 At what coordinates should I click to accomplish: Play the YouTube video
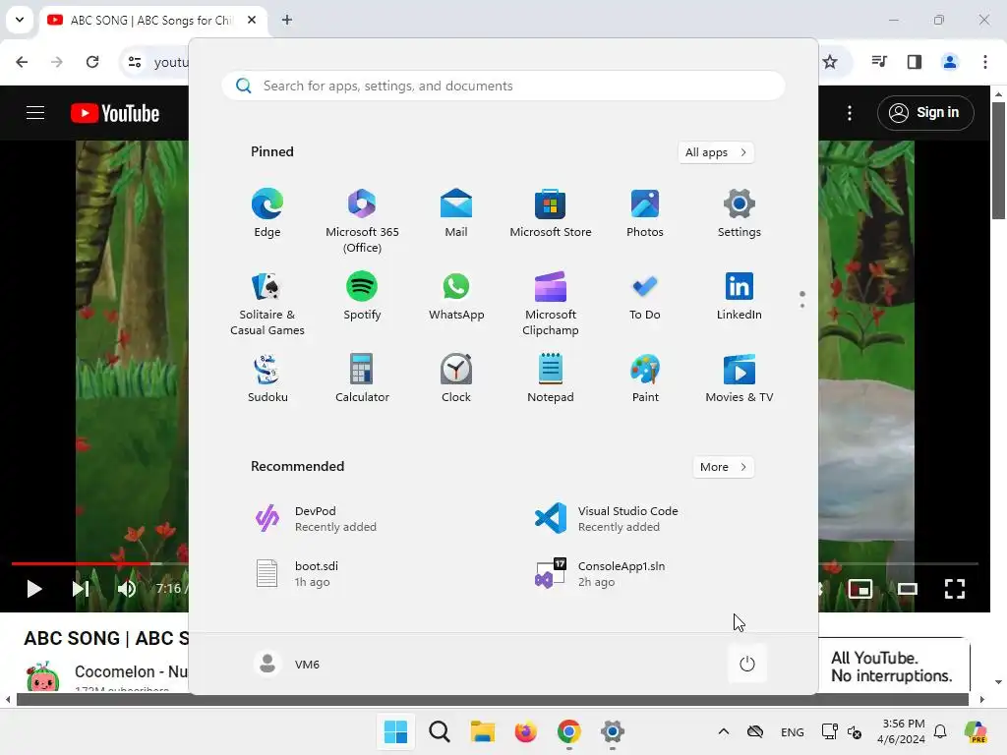tap(33, 589)
